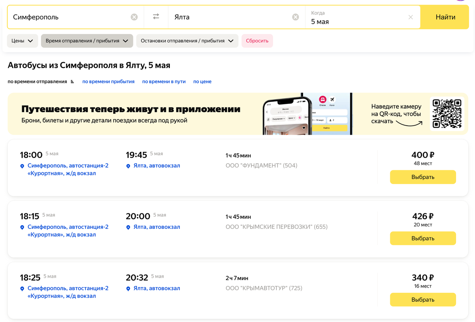
Task: Swap departure and destination cities
Action: coord(156,17)
